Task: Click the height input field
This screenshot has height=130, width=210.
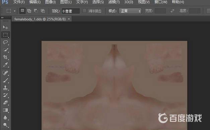Action: coord(195,11)
